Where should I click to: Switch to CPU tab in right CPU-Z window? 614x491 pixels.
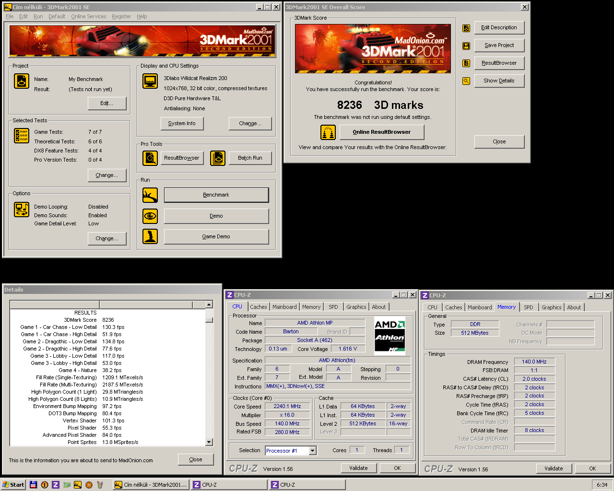click(x=433, y=307)
